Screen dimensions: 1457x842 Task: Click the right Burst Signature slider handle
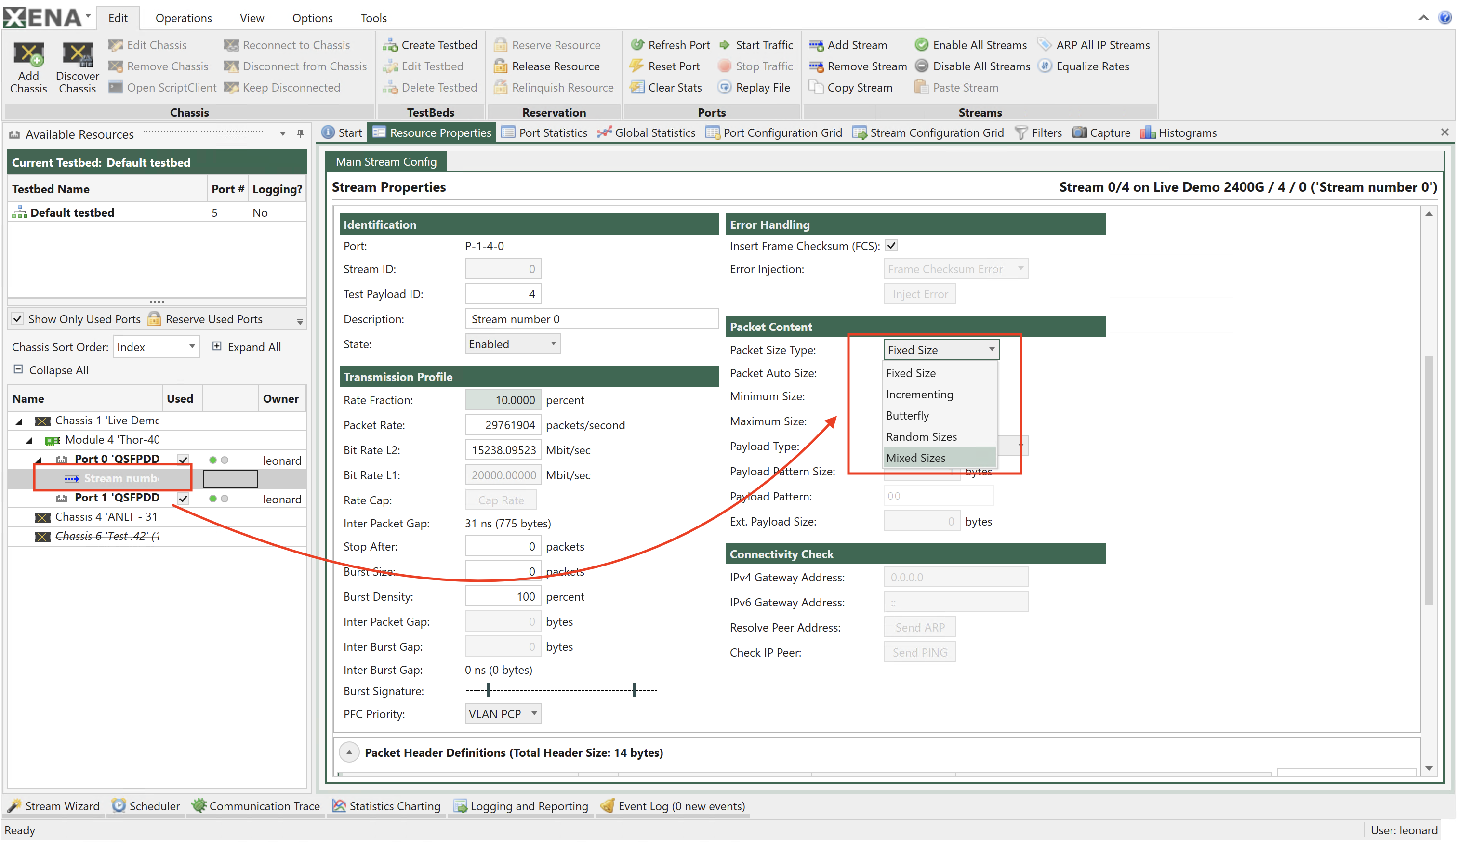(634, 690)
